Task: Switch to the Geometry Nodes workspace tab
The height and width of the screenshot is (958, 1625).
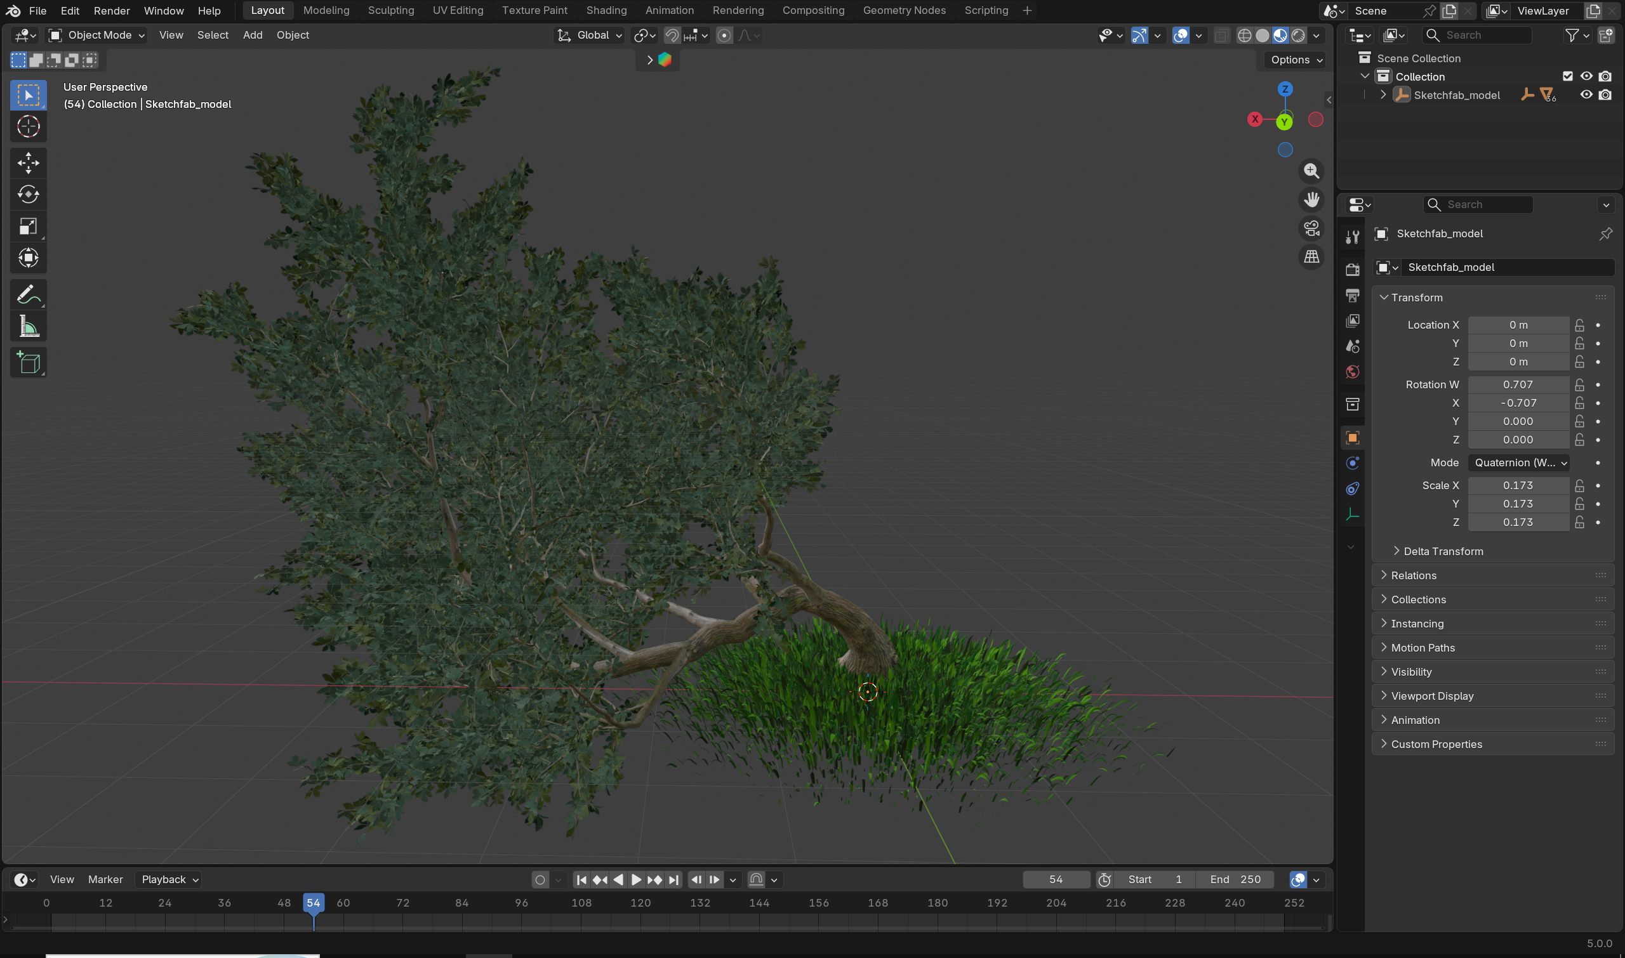Action: [x=903, y=10]
